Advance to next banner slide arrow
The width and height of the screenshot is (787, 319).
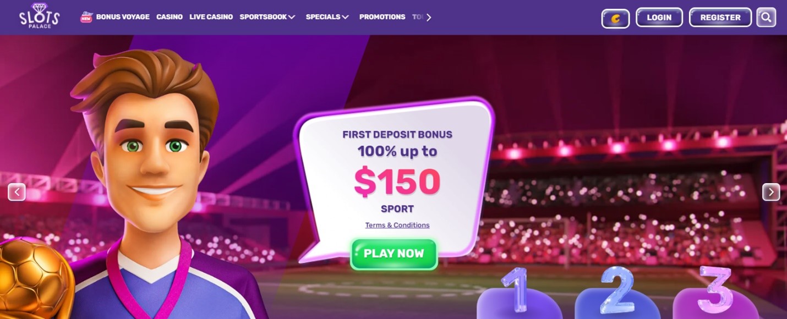pos(771,192)
